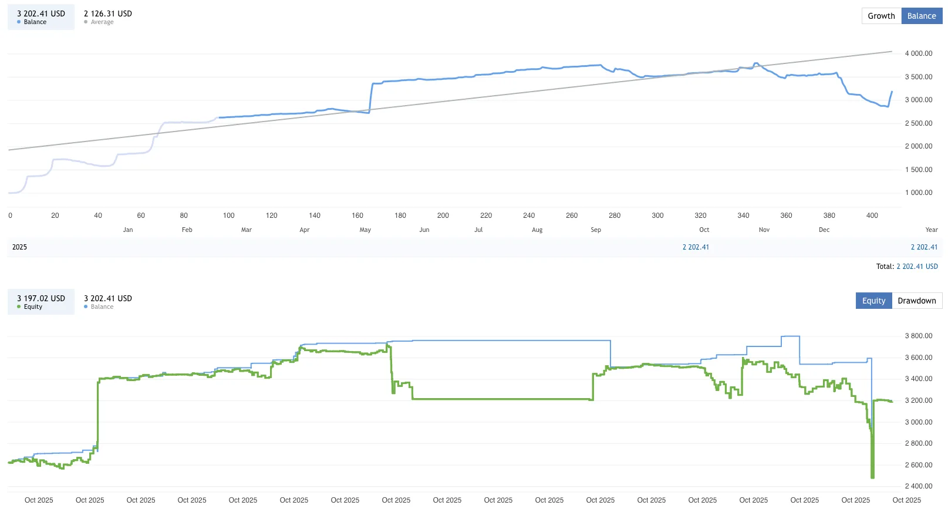Click the 3 197.02 USD Equity legend box
Image resolution: width=948 pixels, height=512 pixels.
pyautogui.click(x=41, y=301)
